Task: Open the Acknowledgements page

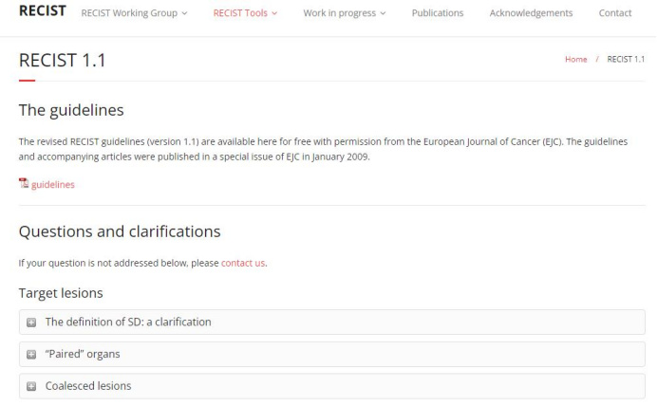Action: click(531, 13)
